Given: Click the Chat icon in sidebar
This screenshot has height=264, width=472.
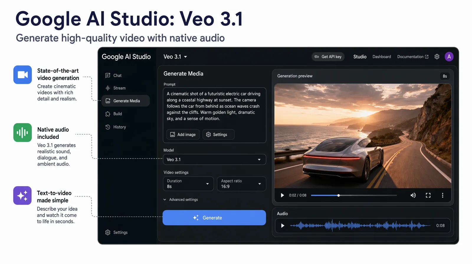Looking at the screenshot, I should tap(108, 75).
